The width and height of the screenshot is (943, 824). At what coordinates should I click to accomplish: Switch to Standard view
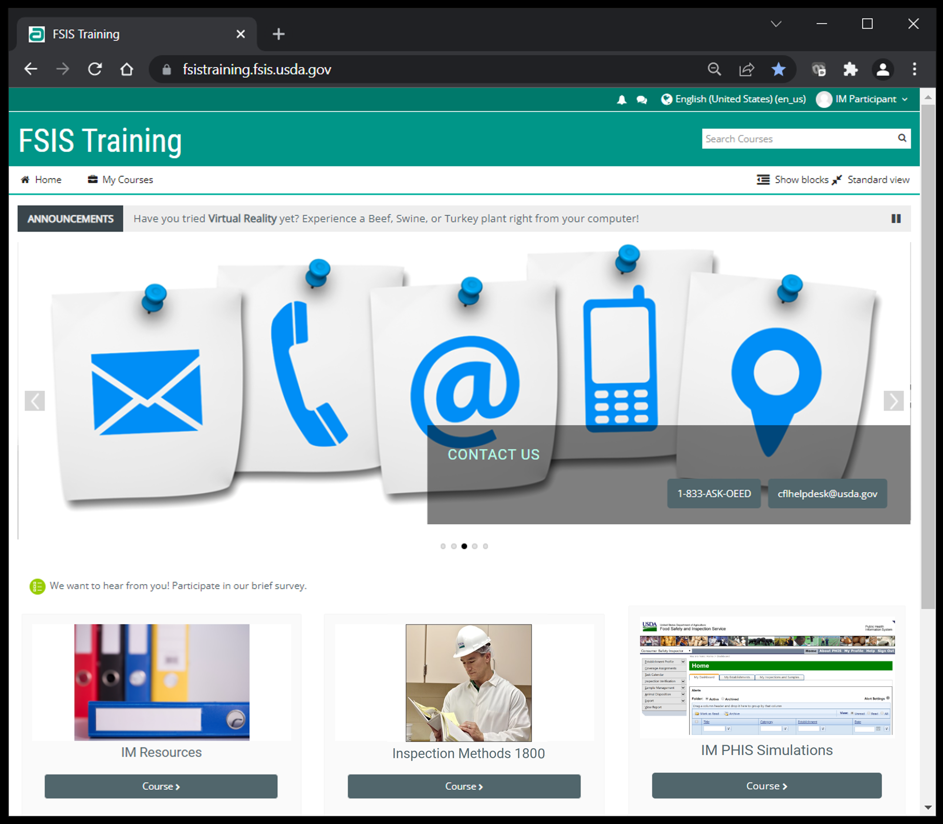(871, 180)
